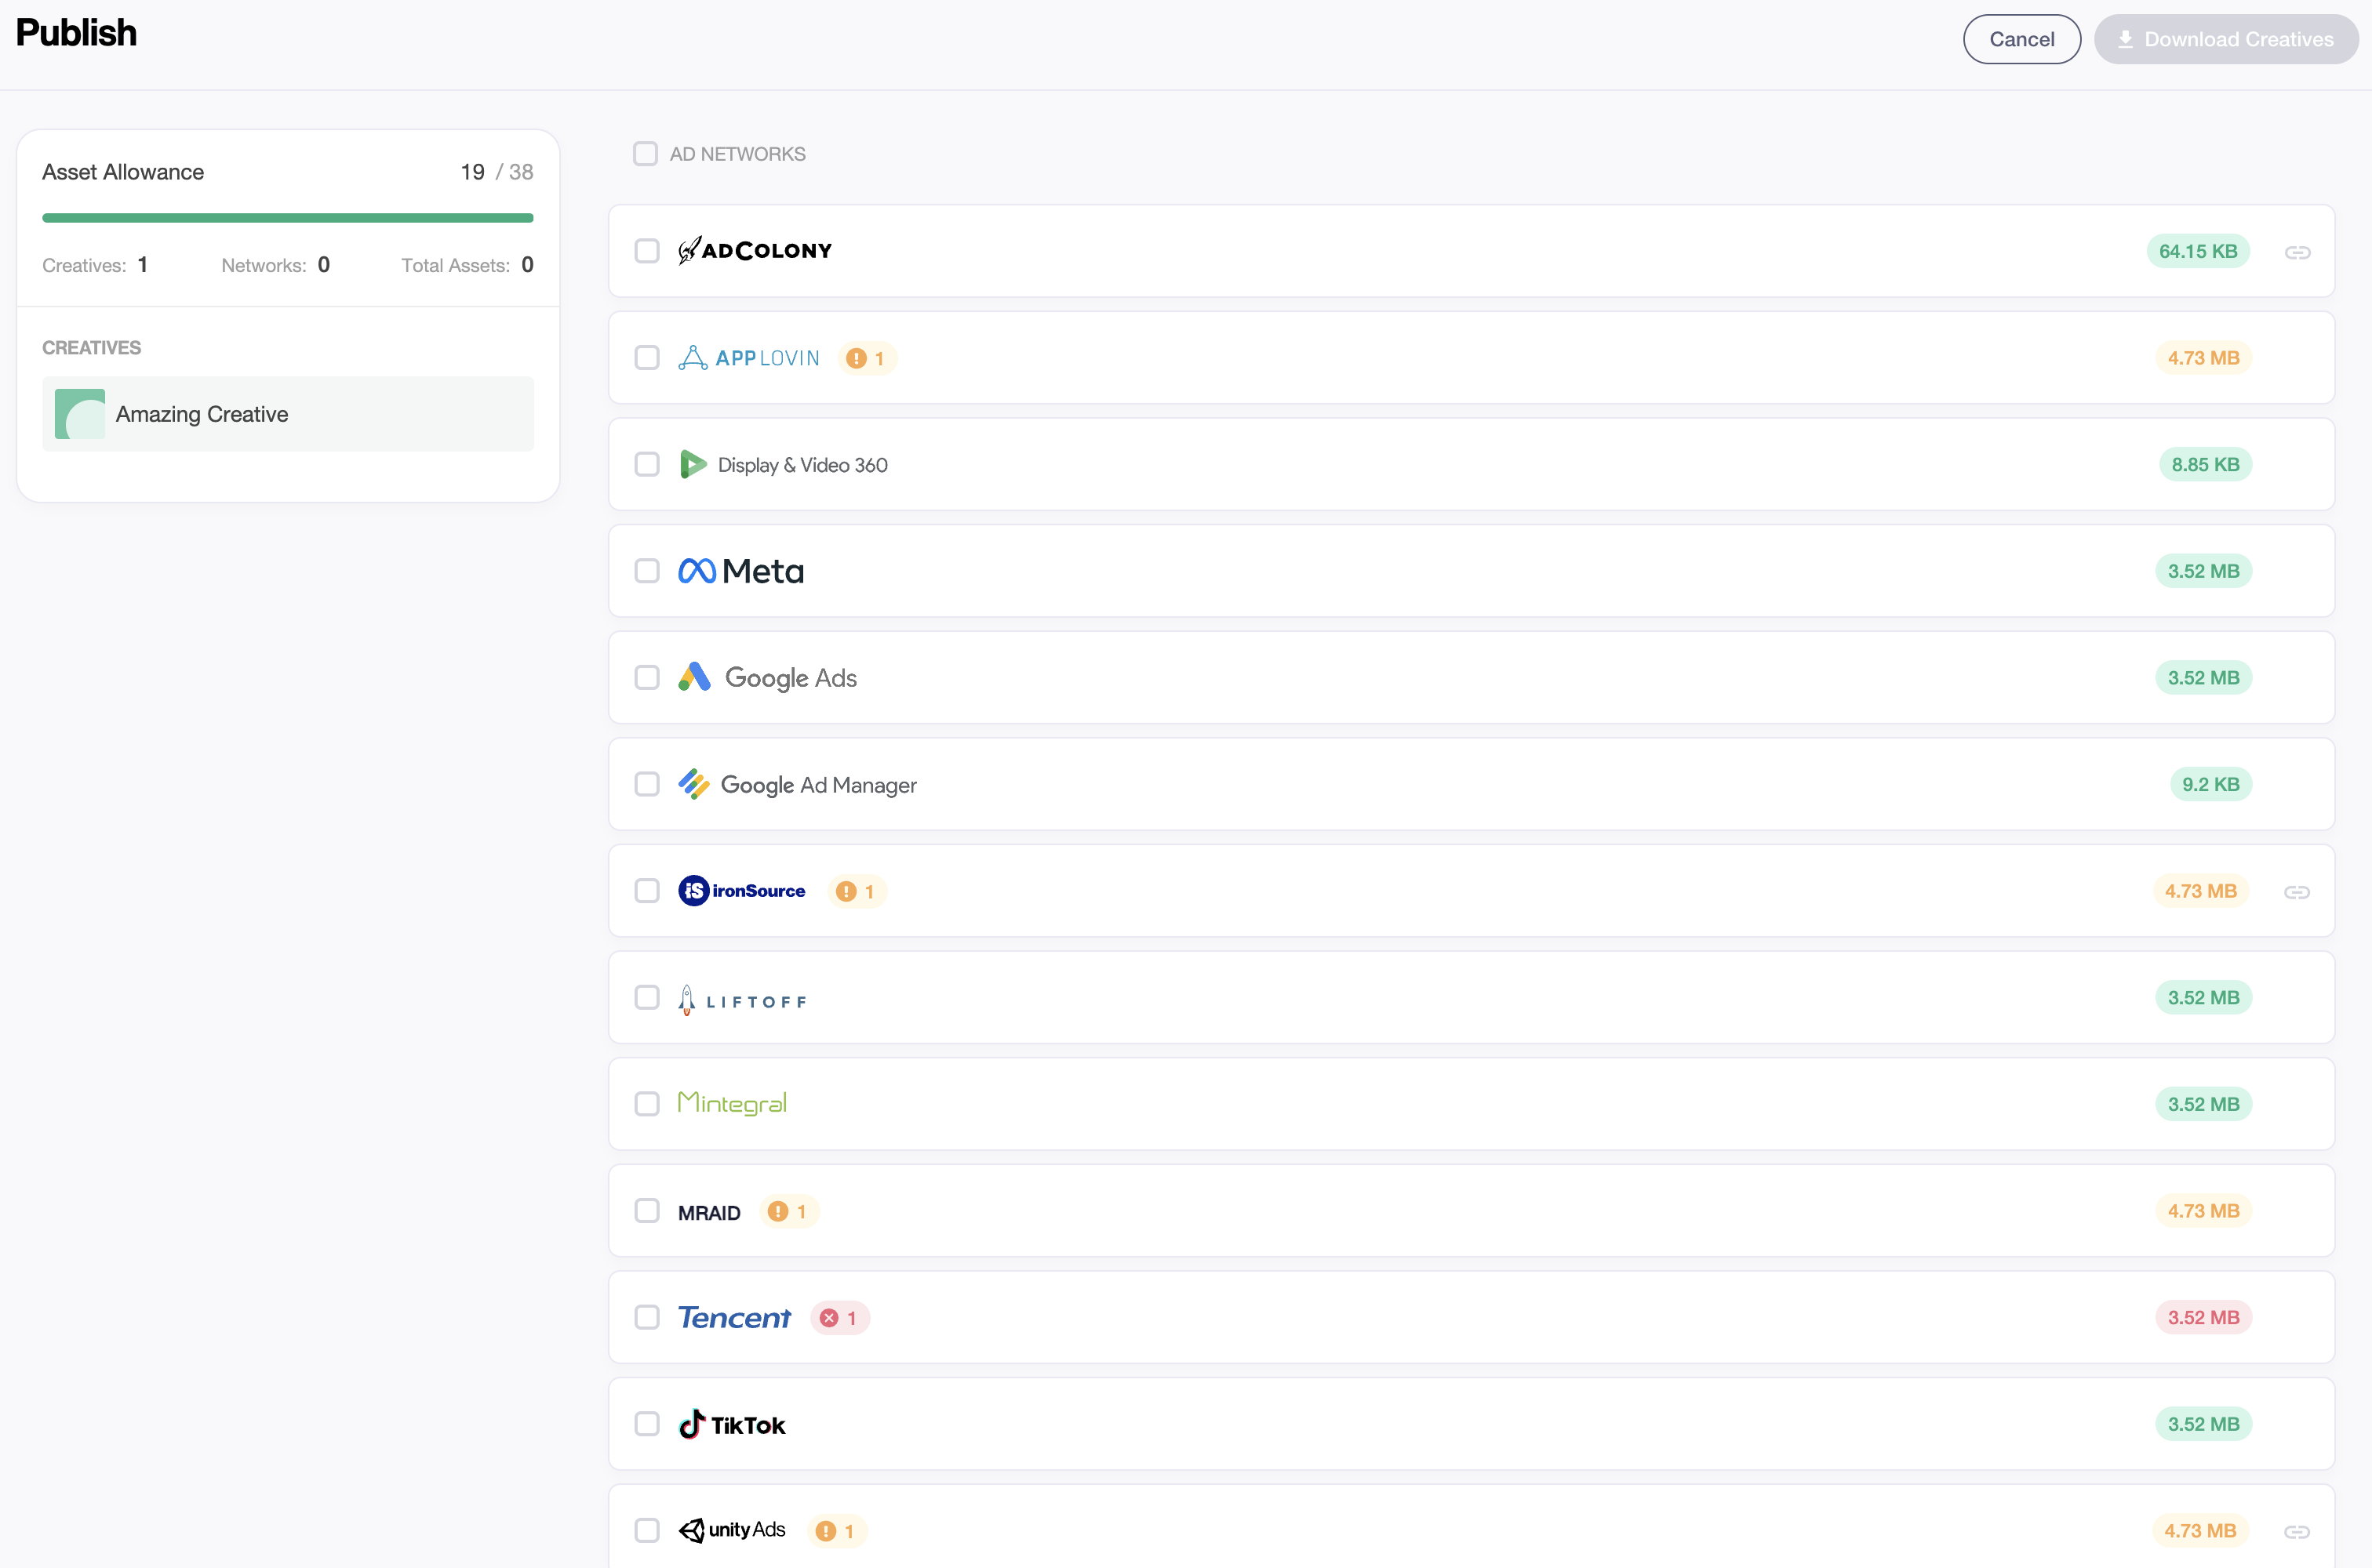Click the ironSource logo

pyautogui.click(x=741, y=891)
